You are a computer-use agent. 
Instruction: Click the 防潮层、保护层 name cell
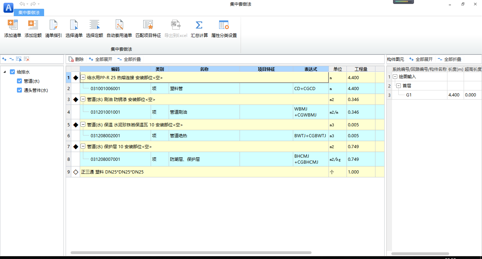click(x=204, y=159)
